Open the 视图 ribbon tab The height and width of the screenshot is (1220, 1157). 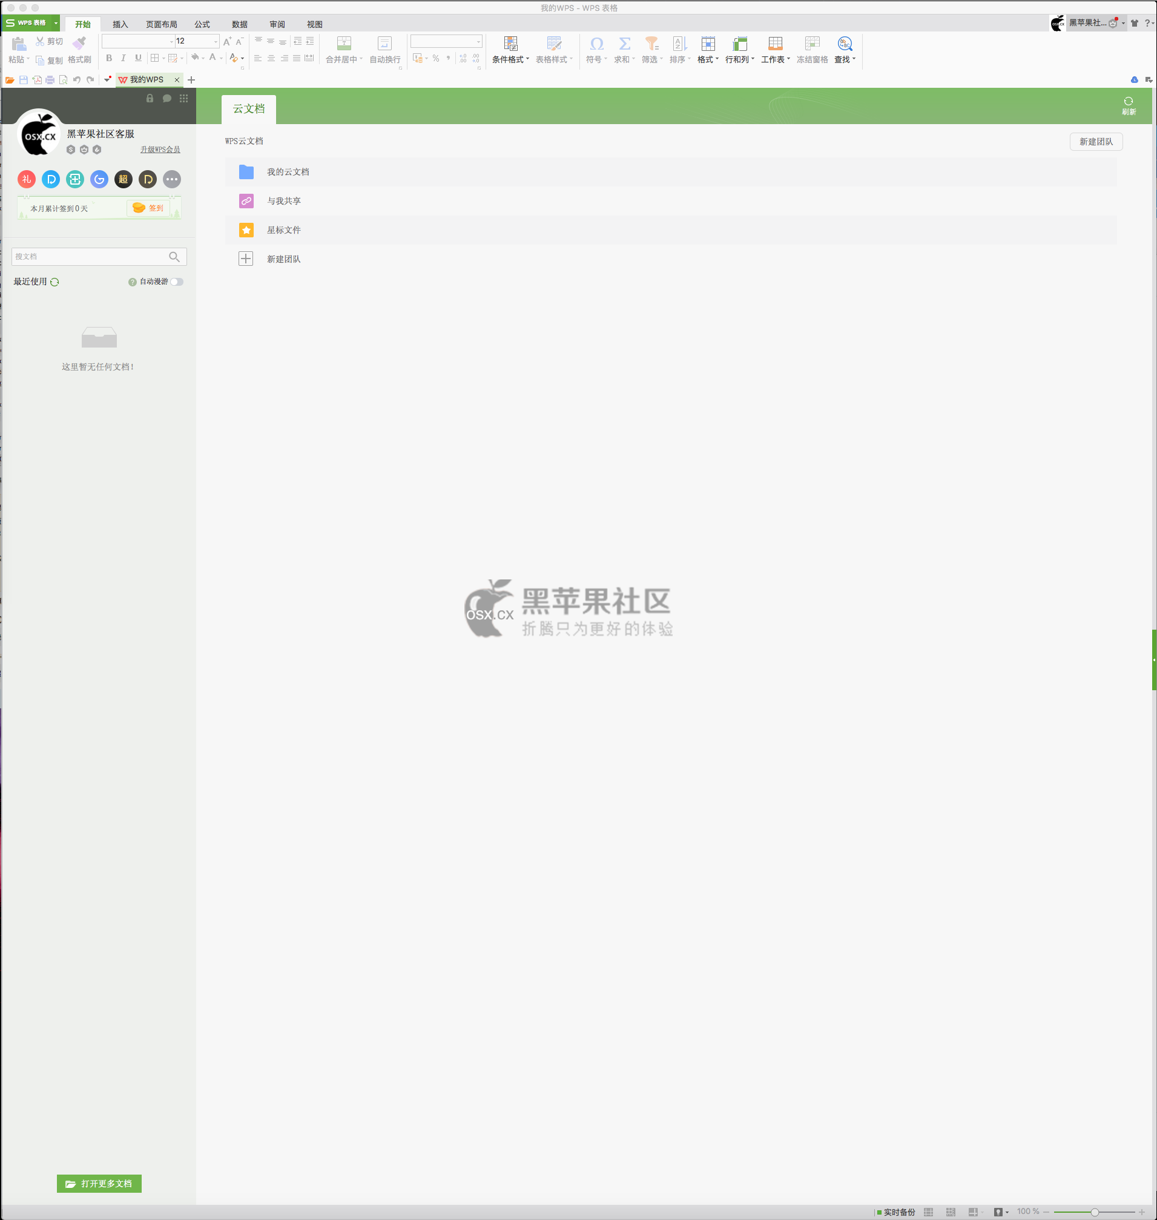tap(315, 24)
